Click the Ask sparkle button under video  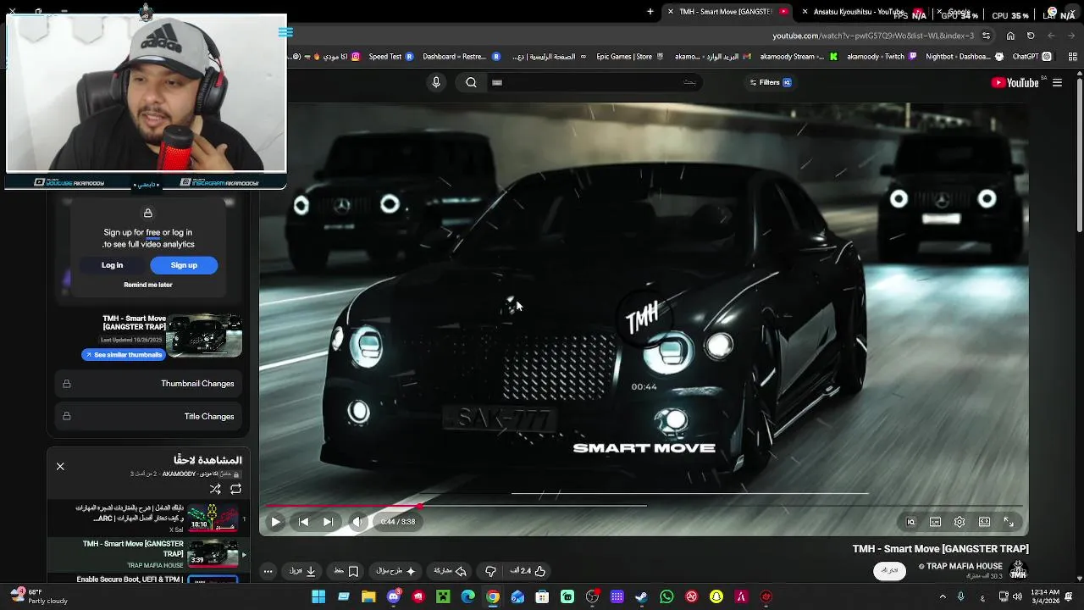(396, 571)
